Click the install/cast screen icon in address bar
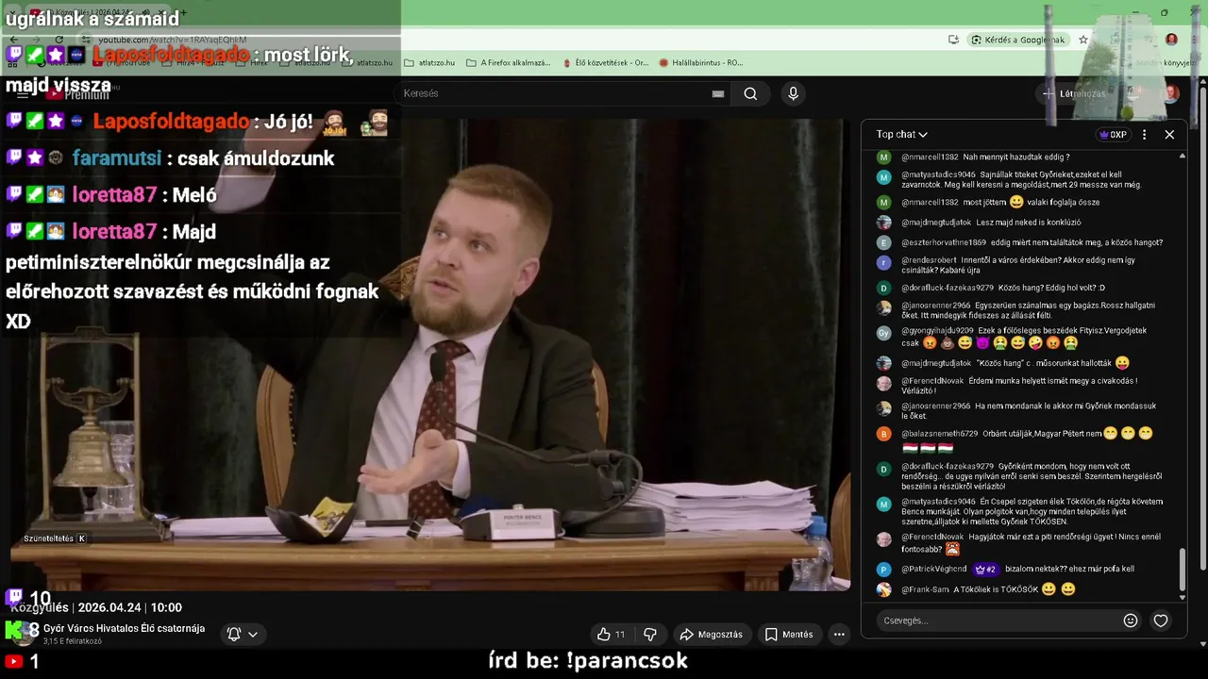The height and width of the screenshot is (679, 1208). click(954, 40)
